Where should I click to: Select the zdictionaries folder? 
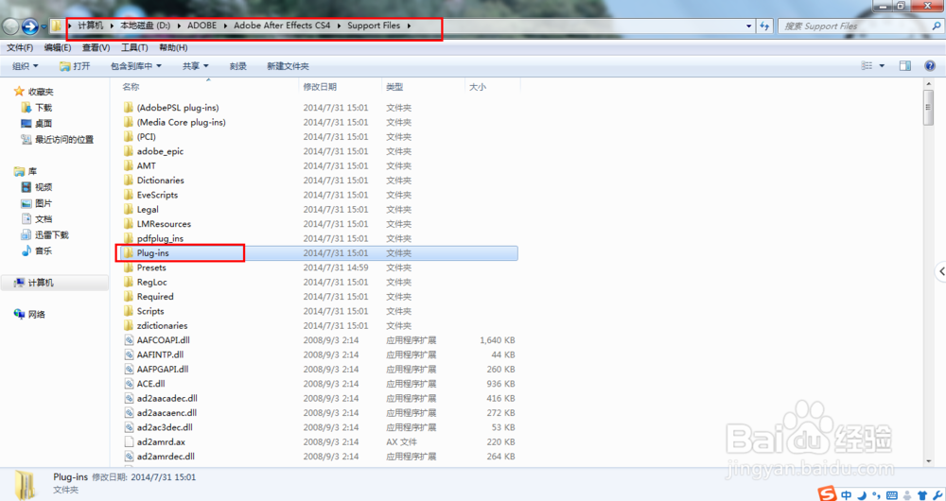pos(163,325)
